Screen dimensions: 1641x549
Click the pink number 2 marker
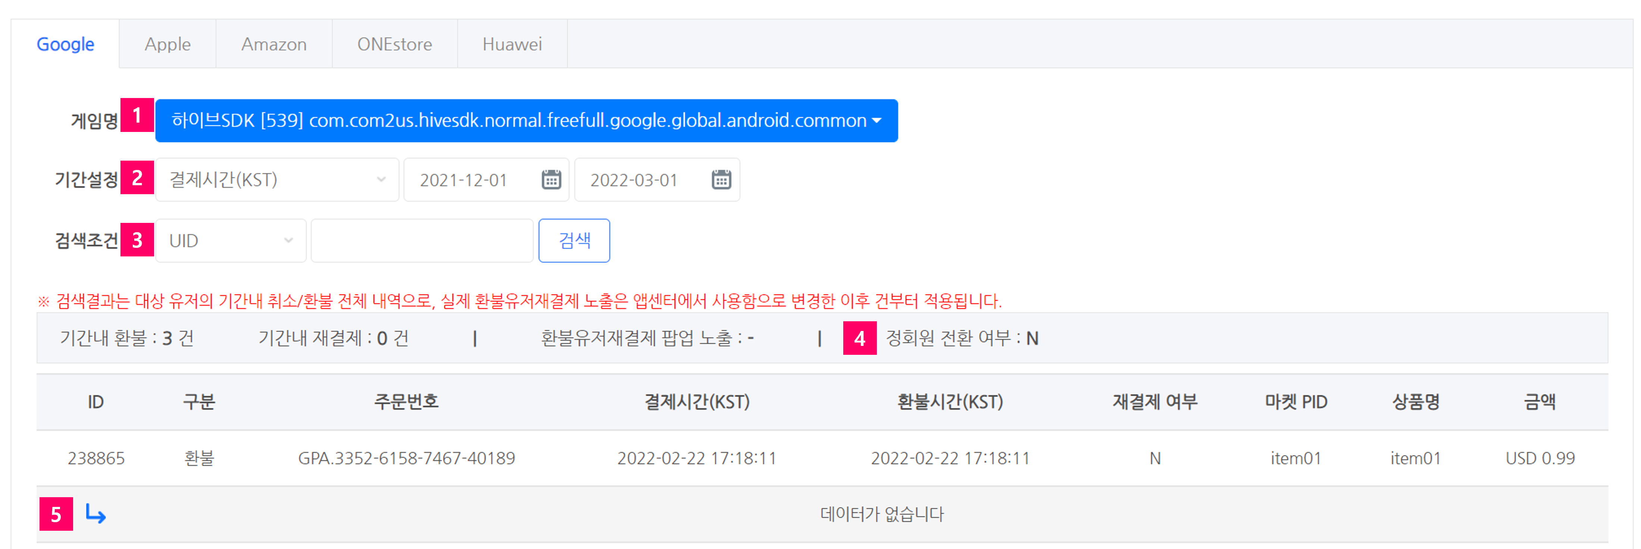137,178
